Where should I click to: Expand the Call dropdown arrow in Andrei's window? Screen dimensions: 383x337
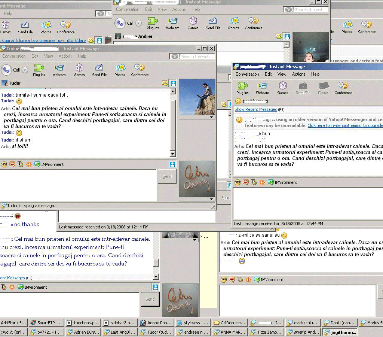138,23
